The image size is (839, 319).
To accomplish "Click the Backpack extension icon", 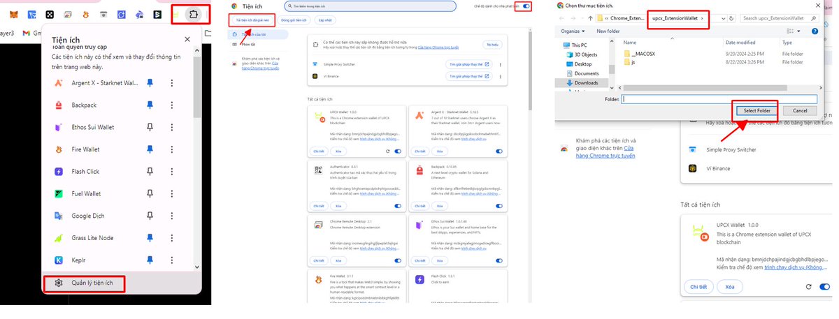I will 58,105.
